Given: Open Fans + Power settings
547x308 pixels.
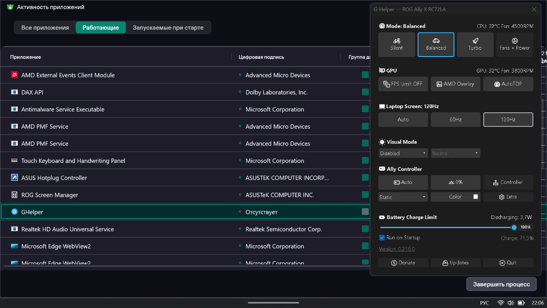Looking at the screenshot, I should pyautogui.click(x=515, y=45).
